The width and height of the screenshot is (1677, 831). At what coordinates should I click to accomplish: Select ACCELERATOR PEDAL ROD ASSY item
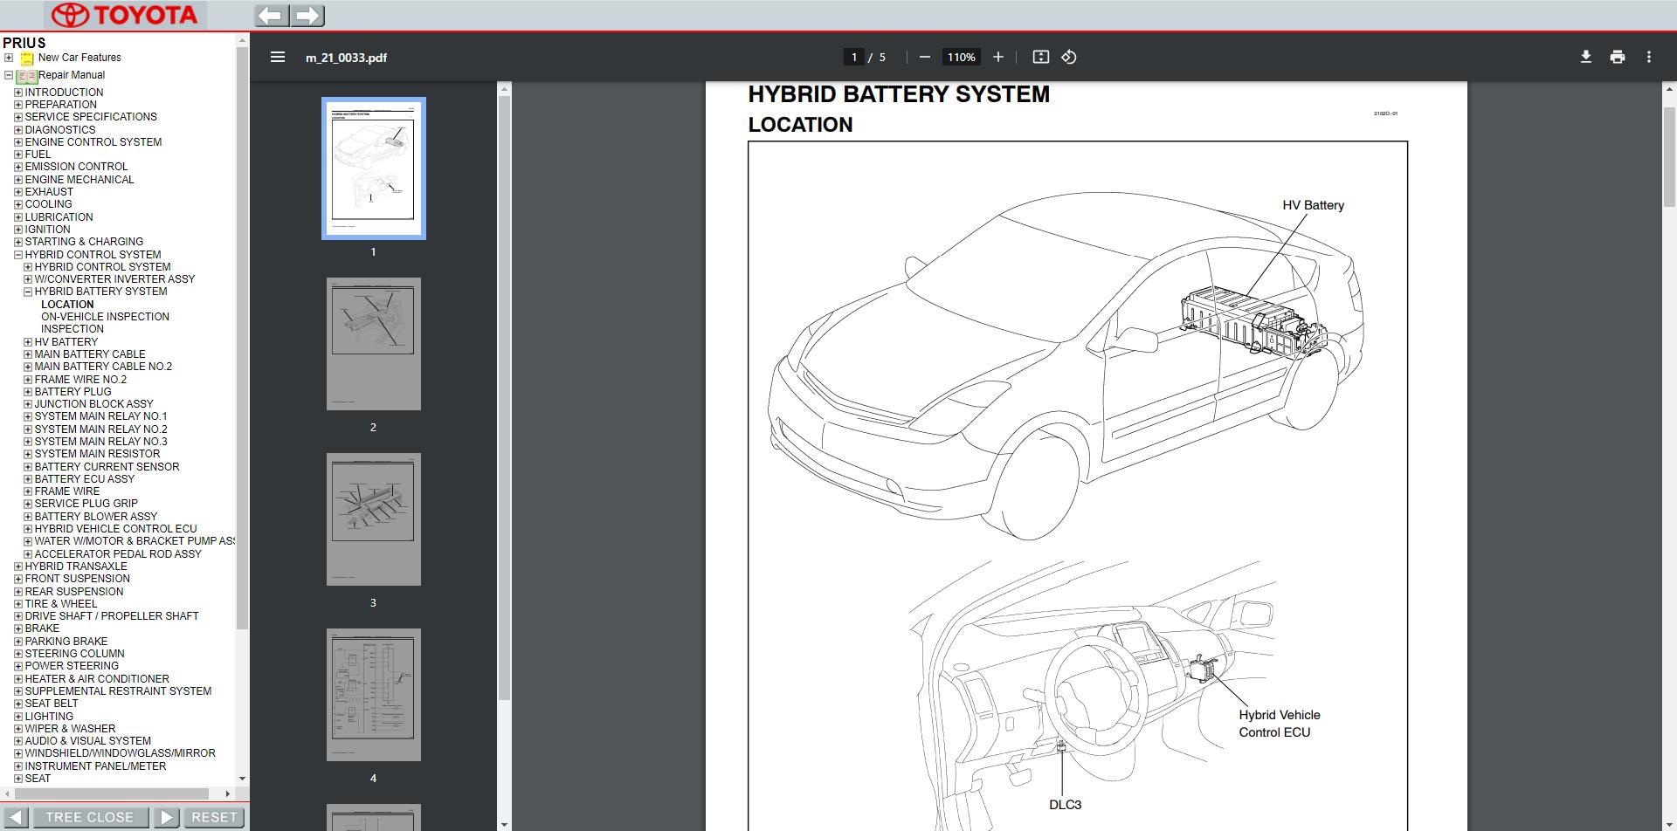coord(118,554)
